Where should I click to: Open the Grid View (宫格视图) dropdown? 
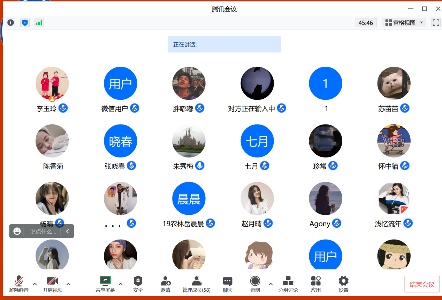[x=404, y=23]
